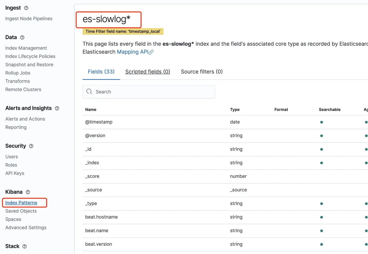Select the beat.name field

pos(97,231)
